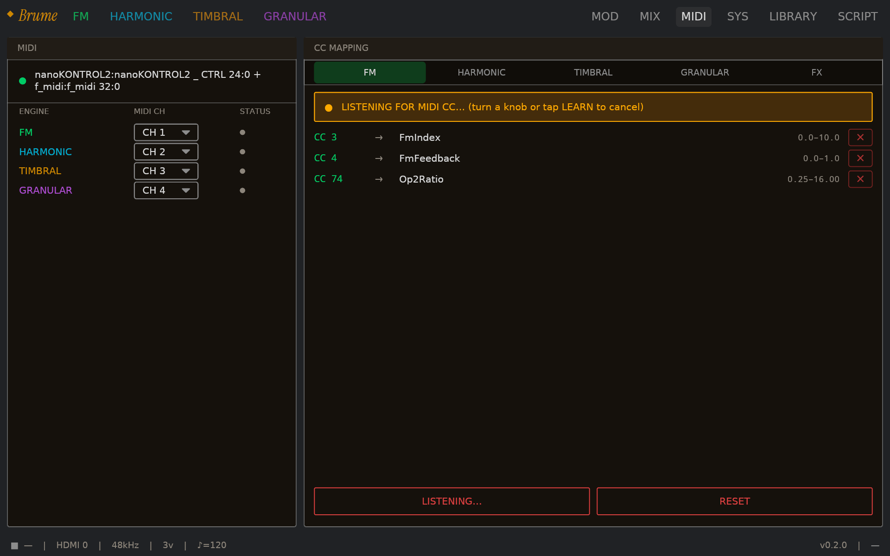The width and height of the screenshot is (890, 556).
Task: Click the FmIndex parameter name
Action: [x=420, y=138]
